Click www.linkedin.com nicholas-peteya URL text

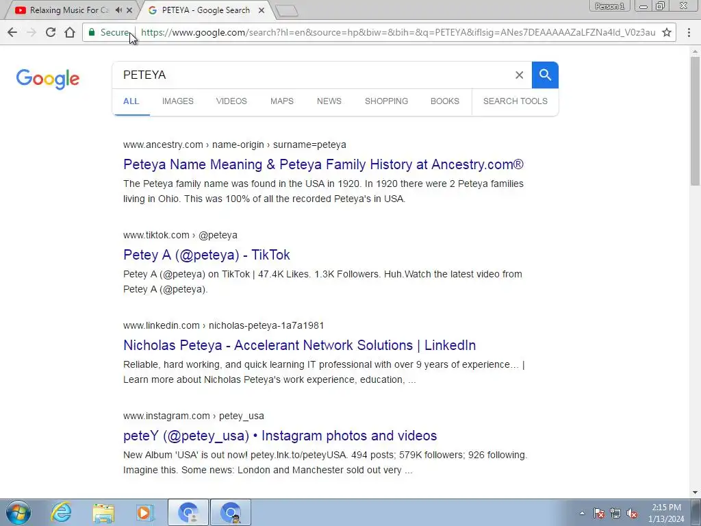224,325
